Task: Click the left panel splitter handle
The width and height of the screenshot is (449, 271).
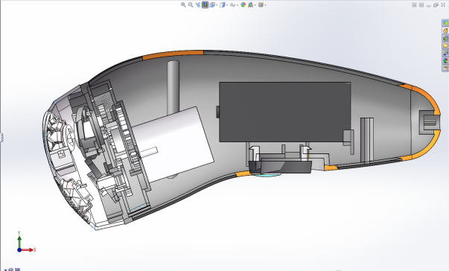Action: point(1,137)
